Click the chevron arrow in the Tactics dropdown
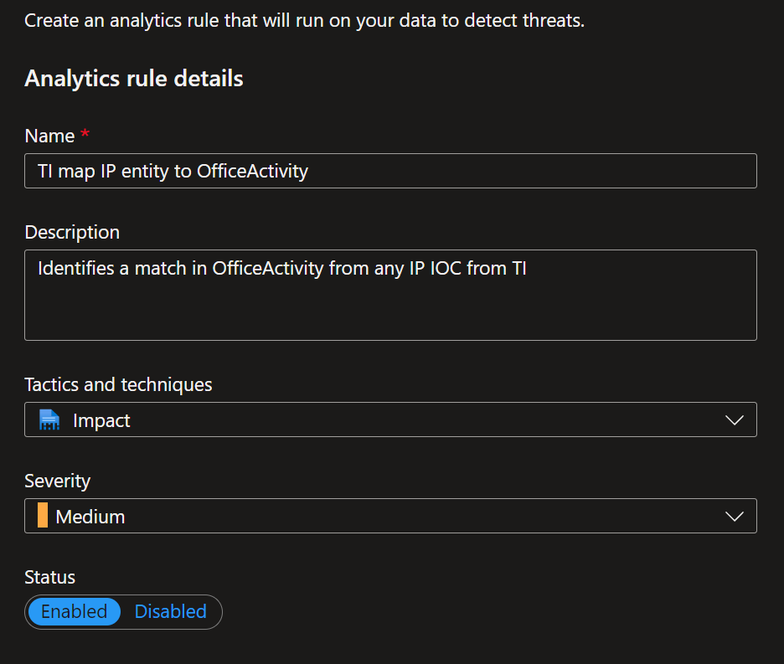 tap(734, 420)
